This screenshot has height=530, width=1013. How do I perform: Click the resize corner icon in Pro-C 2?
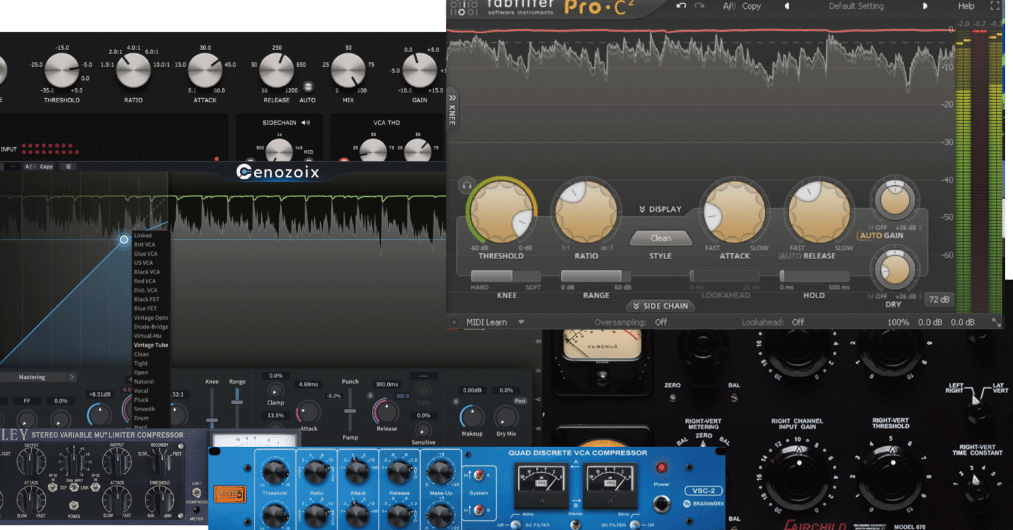pos(996,322)
